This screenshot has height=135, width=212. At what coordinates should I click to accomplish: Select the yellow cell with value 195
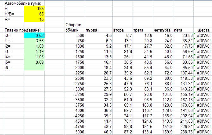(34, 9)
